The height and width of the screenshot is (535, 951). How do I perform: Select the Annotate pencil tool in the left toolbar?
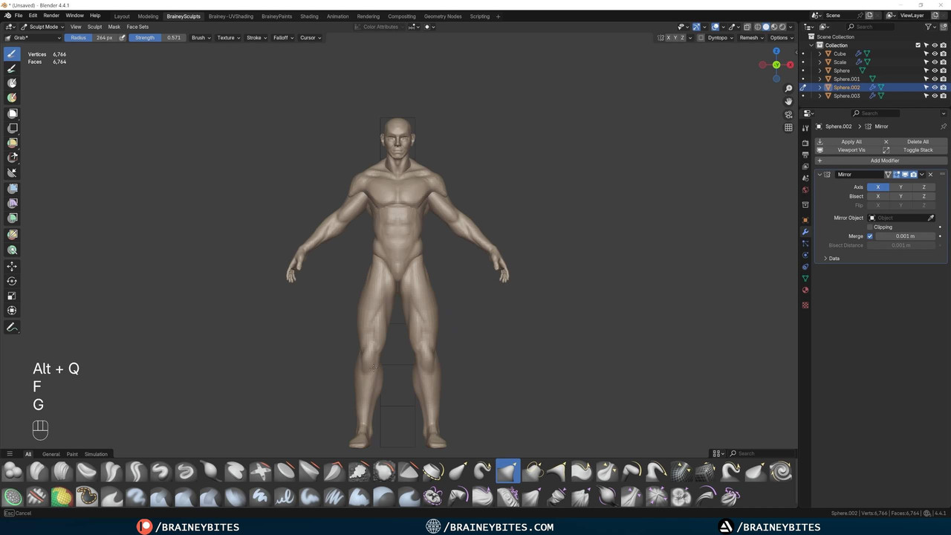click(12, 328)
